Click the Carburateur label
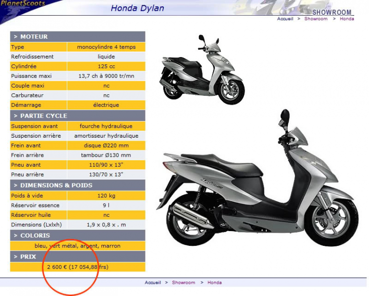 click(x=27, y=95)
